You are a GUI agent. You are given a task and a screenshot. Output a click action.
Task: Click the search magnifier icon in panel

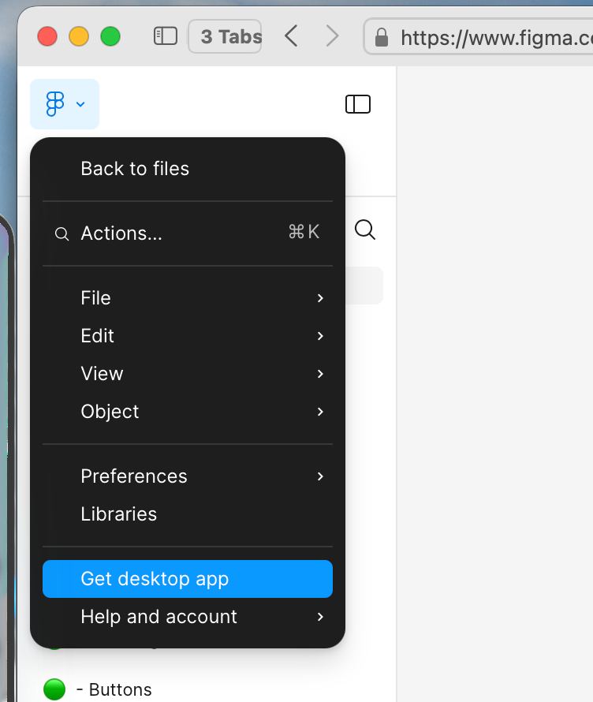coord(365,230)
